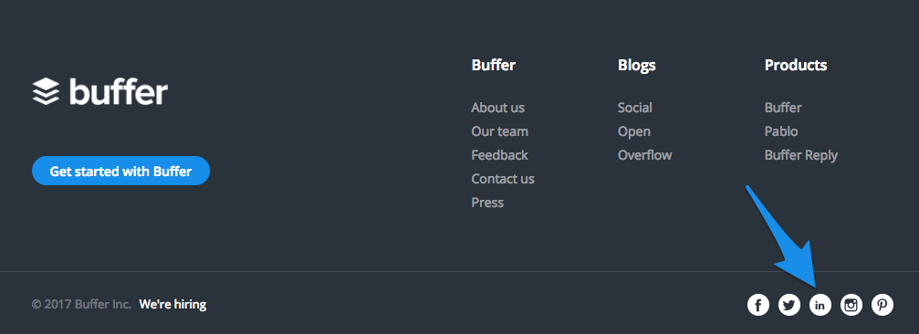Open the Social blog link

point(635,108)
